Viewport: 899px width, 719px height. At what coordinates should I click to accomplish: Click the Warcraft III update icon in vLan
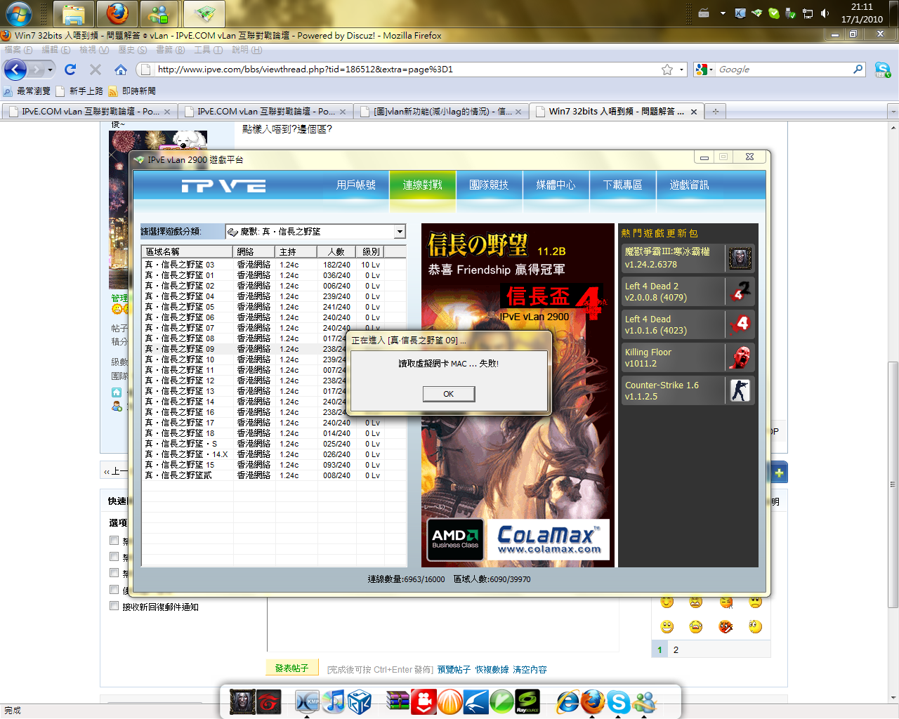[x=740, y=258]
